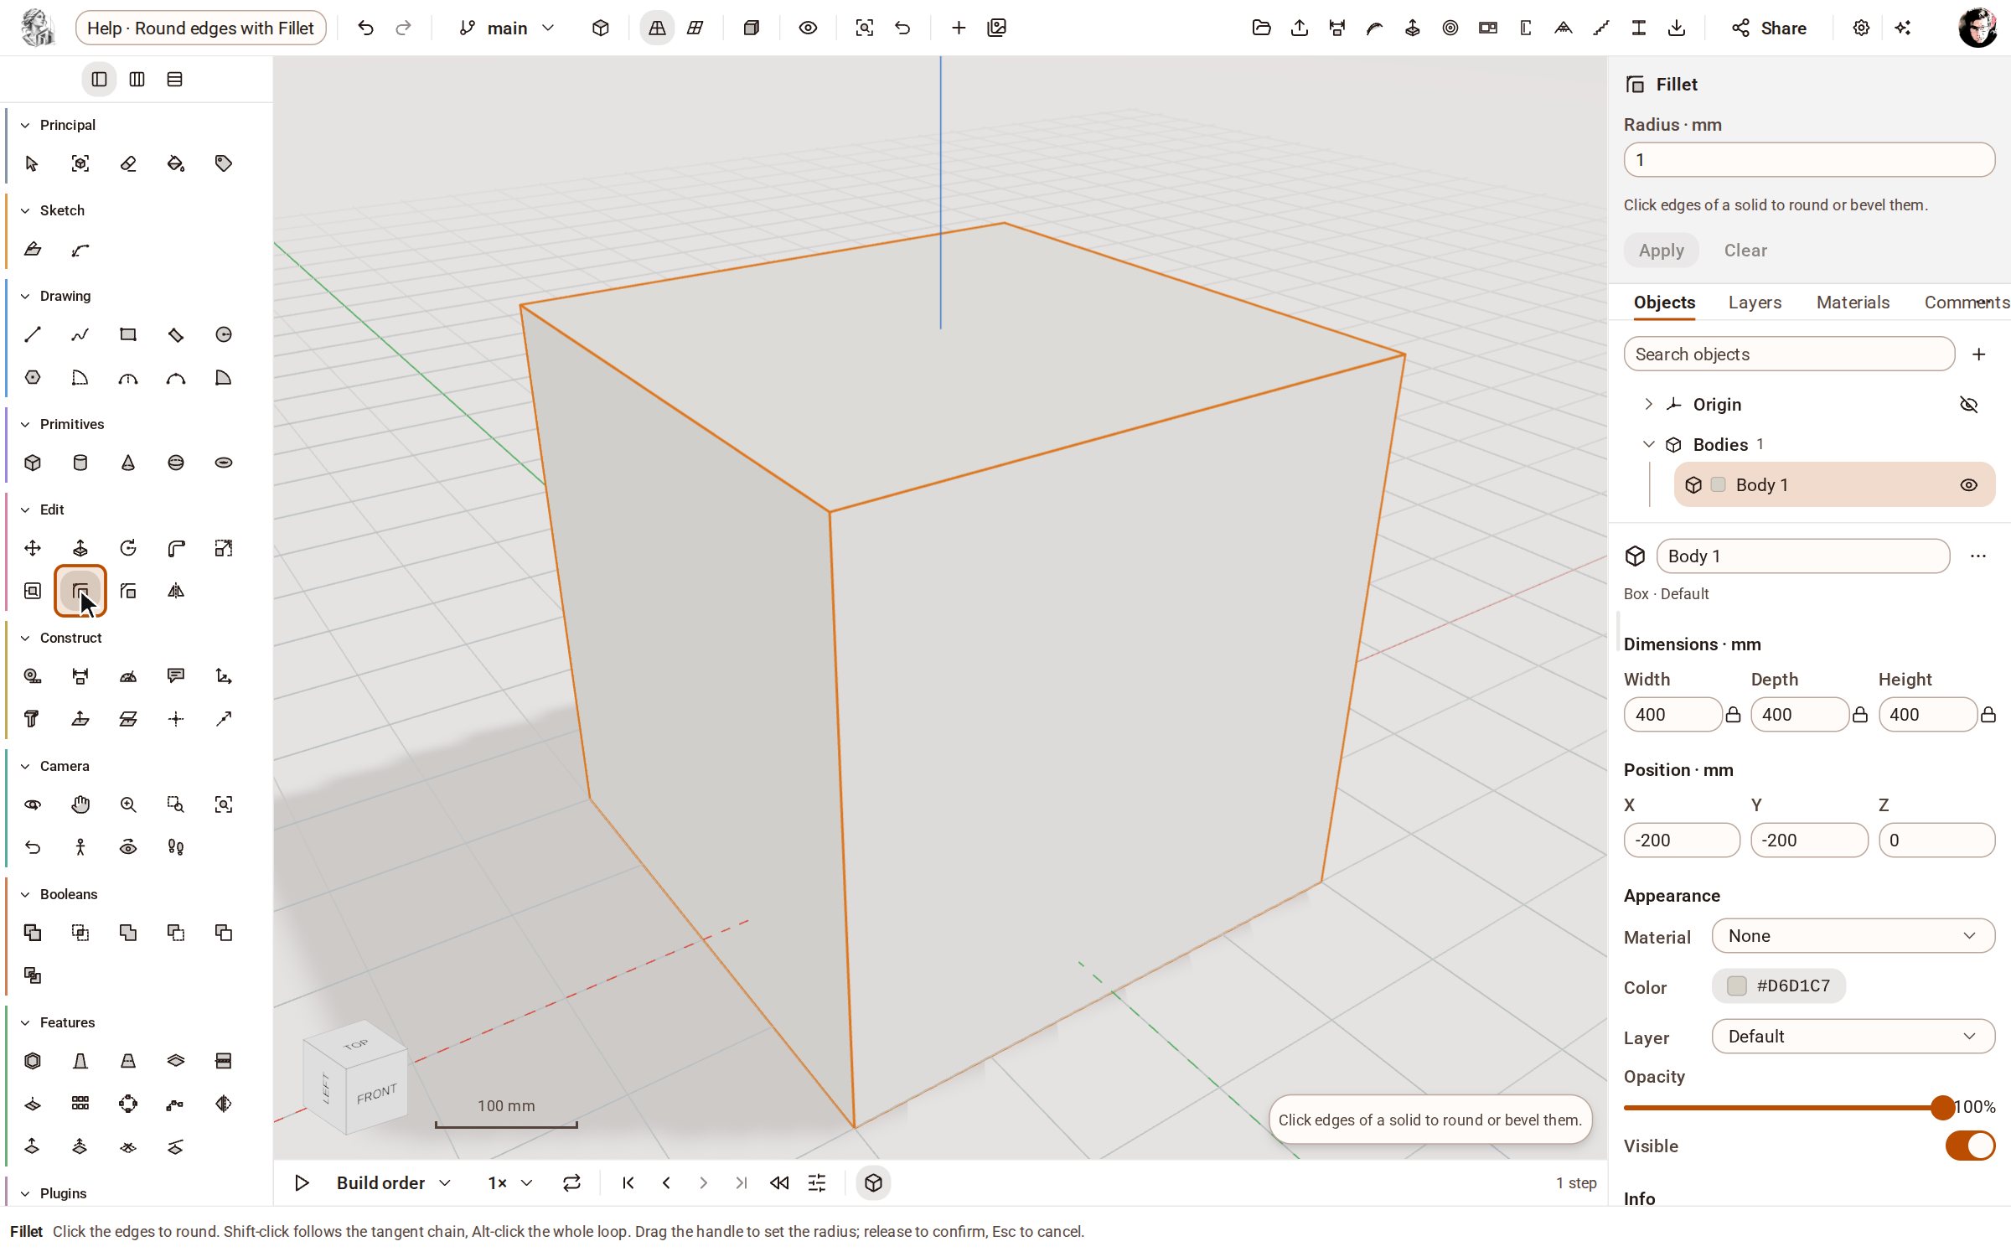Click the Apply button
Viewport: 2011px width, 1257px height.
pyautogui.click(x=1661, y=251)
